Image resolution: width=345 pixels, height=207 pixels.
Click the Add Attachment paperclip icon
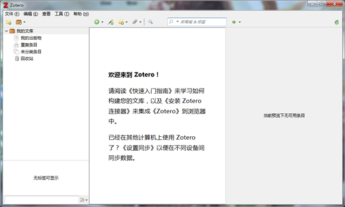(135, 22)
